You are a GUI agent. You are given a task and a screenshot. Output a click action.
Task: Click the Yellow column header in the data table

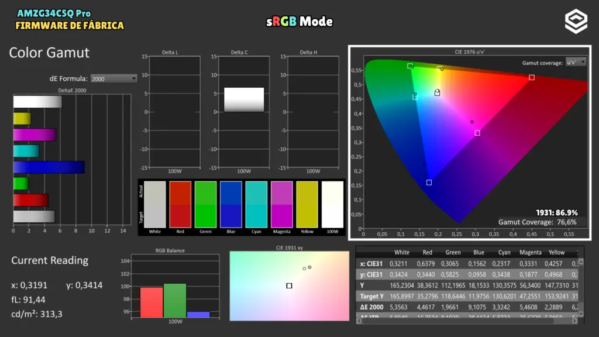tap(557, 253)
